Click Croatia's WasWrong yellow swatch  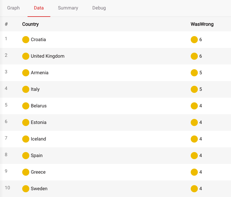[x=194, y=40]
